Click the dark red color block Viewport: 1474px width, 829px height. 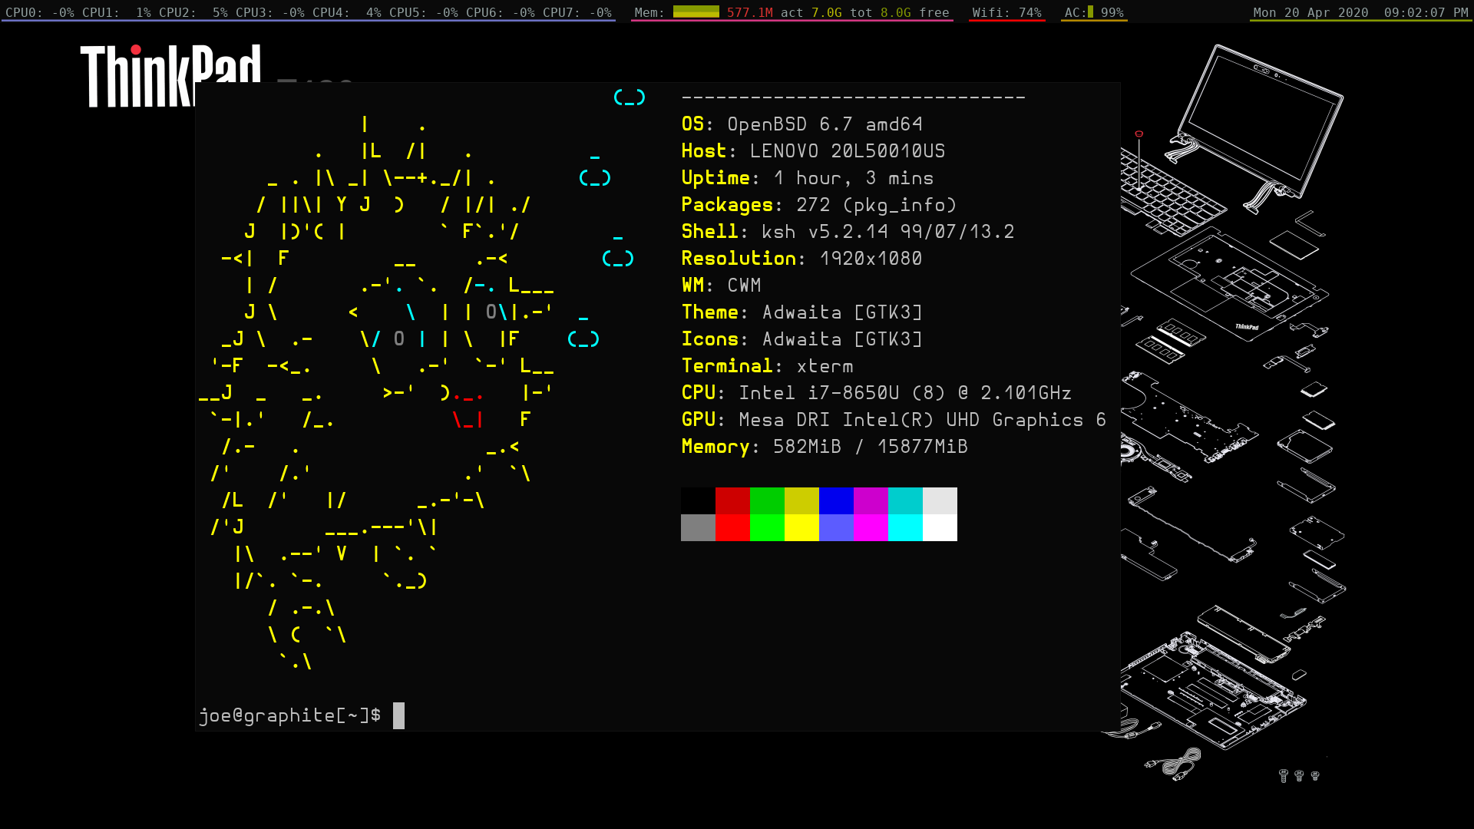[732, 500]
